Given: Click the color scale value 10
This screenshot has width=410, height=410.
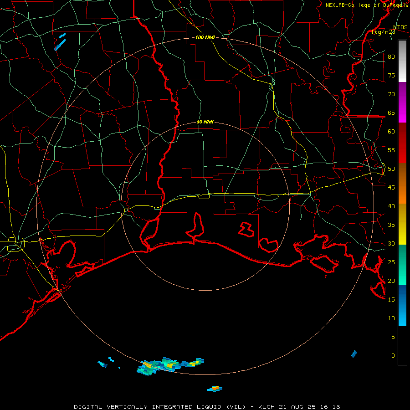Looking at the screenshot, I should [x=391, y=318].
